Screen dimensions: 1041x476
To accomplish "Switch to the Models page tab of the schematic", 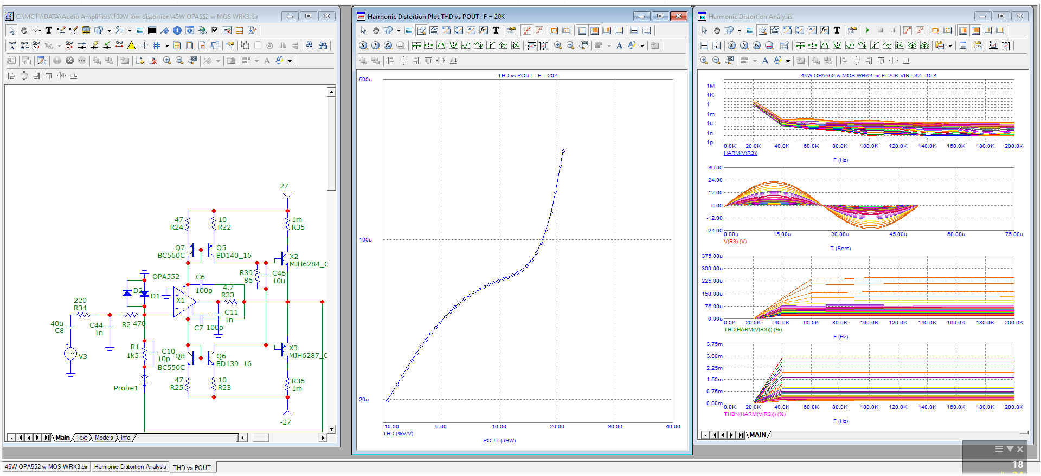I will click(x=104, y=438).
